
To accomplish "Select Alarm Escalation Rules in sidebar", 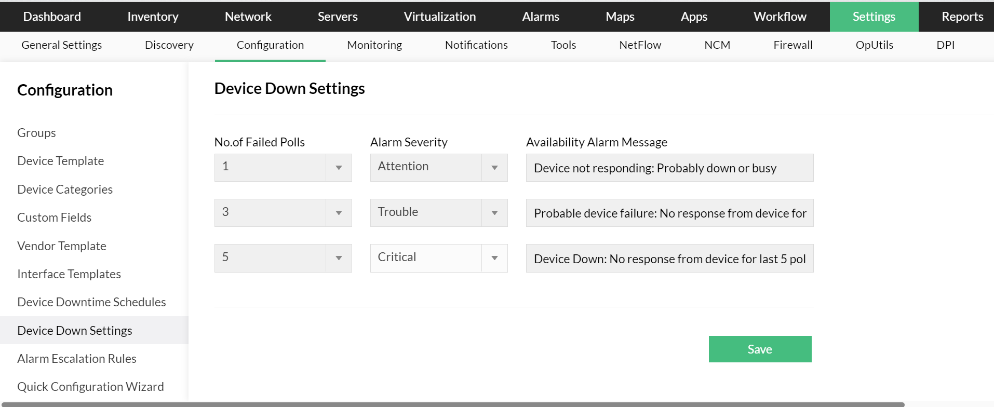I will tap(77, 359).
